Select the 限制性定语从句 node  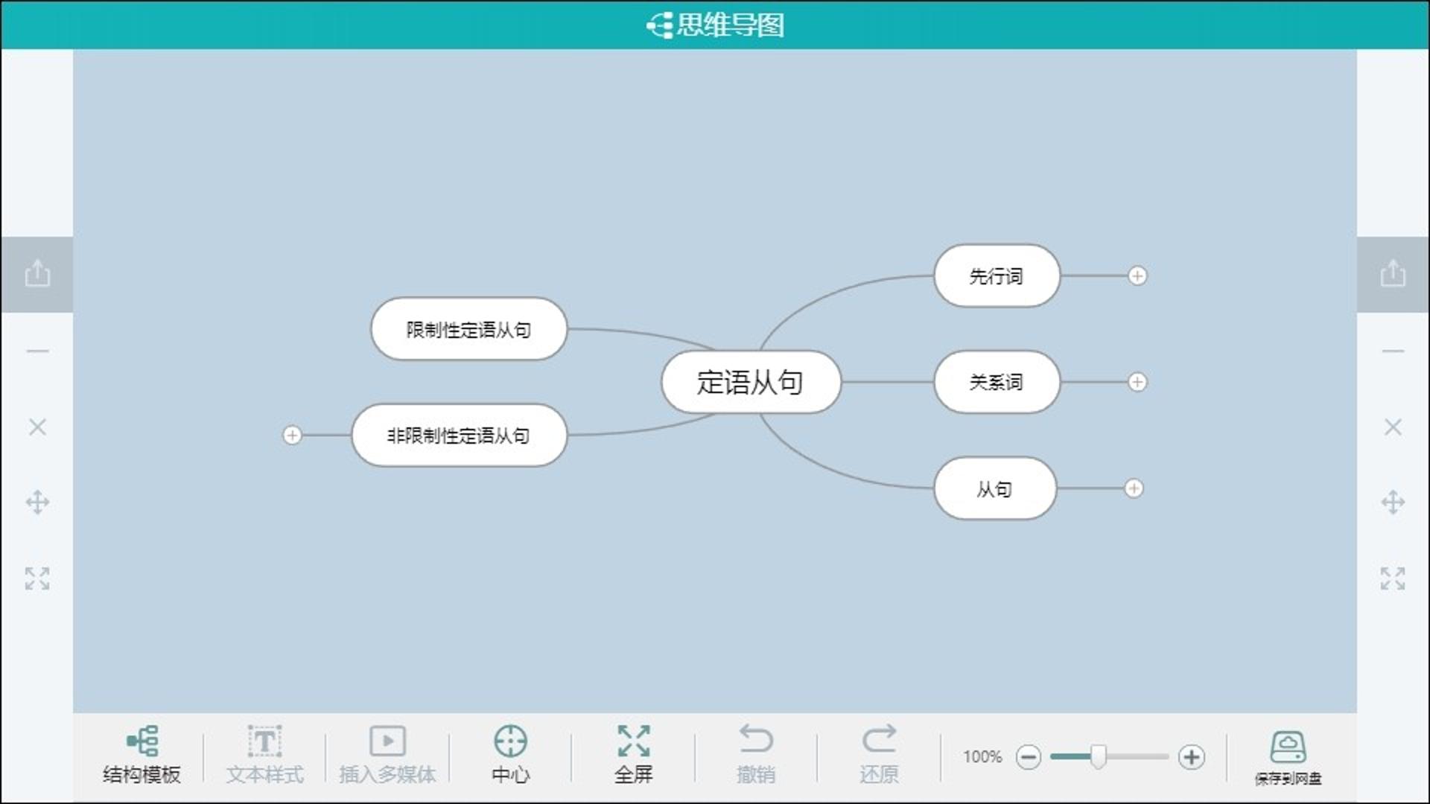click(468, 329)
